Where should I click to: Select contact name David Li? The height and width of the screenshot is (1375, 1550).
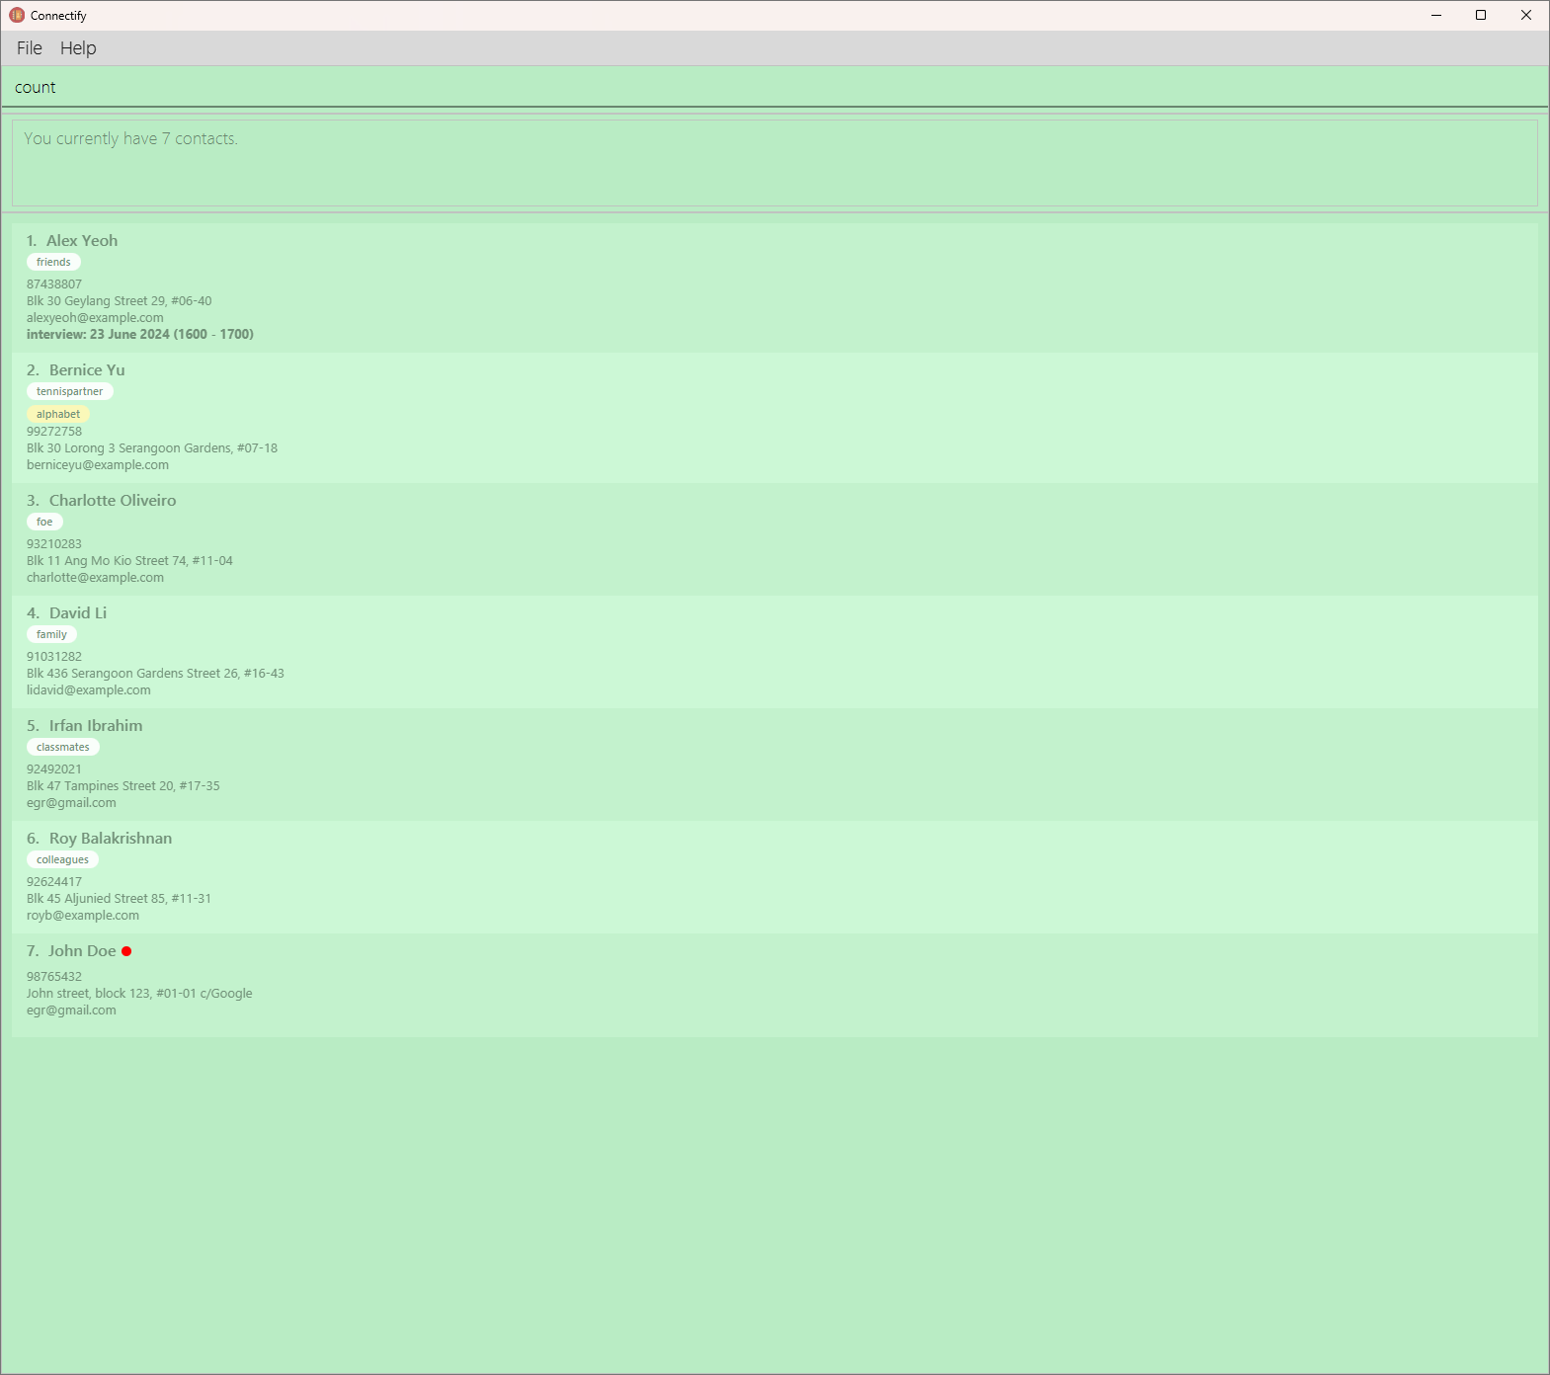(x=78, y=613)
